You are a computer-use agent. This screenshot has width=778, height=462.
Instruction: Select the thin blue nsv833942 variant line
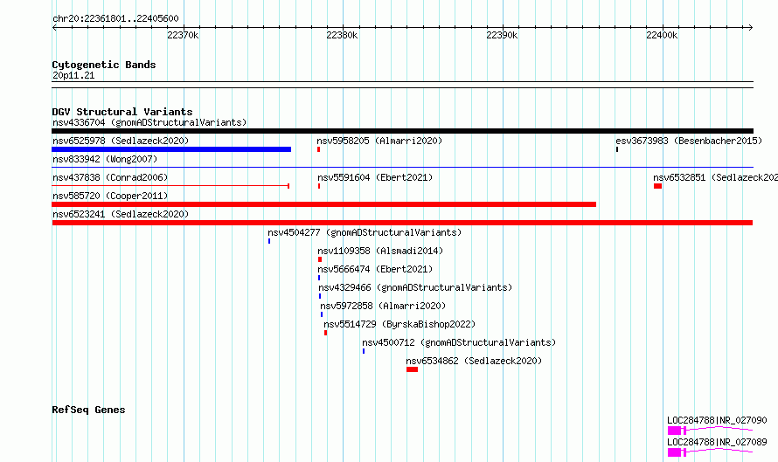(402, 168)
